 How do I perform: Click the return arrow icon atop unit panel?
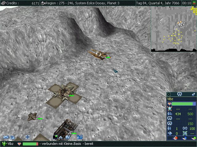tap(193, 94)
